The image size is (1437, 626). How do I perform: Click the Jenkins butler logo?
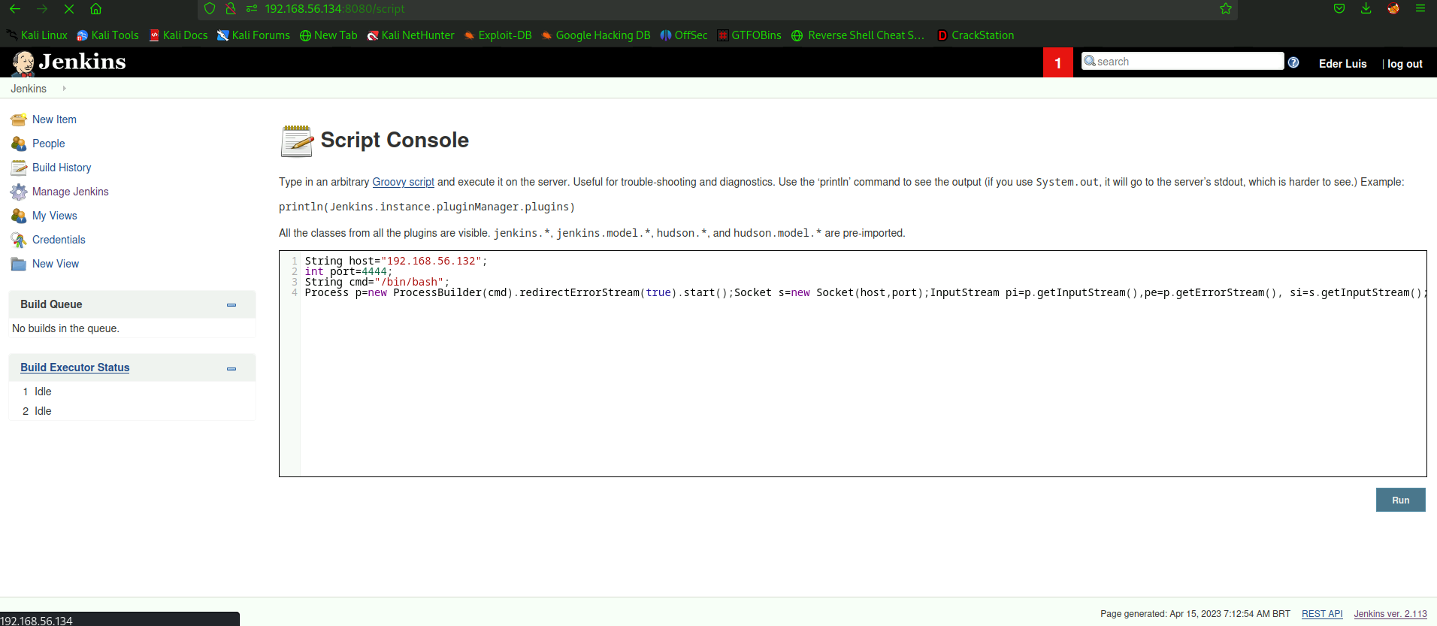[x=23, y=63]
